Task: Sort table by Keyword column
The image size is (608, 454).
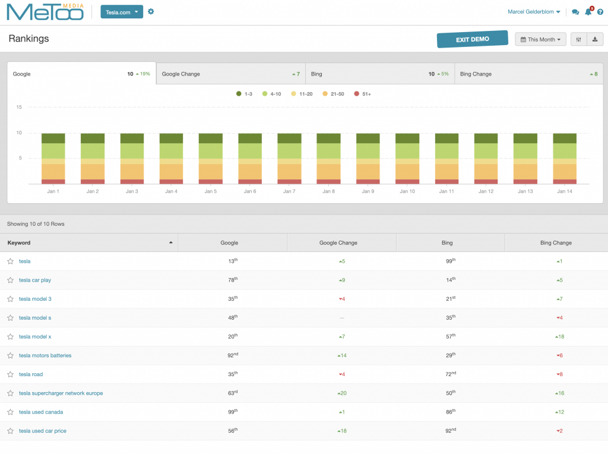Action: pos(89,243)
